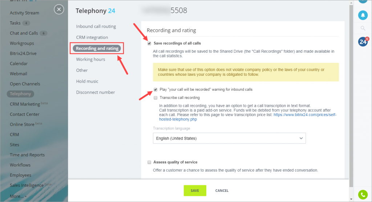Click the green phone call button
The height and width of the screenshot is (202, 372).
pos(363,195)
